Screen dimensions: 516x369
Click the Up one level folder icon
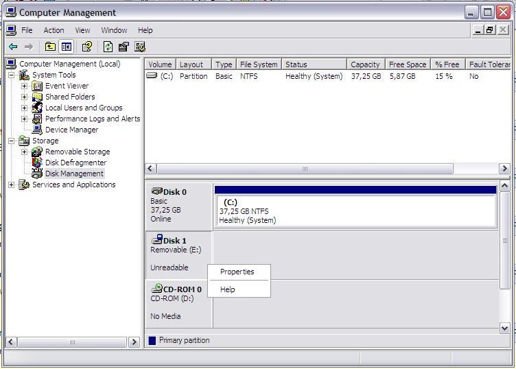pyautogui.click(x=50, y=47)
